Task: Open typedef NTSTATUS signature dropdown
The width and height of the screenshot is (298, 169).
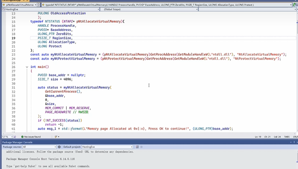Action: [167, 5]
